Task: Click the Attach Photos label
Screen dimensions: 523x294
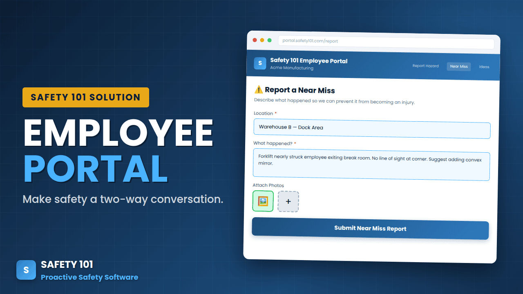Action: click(268, 185)
